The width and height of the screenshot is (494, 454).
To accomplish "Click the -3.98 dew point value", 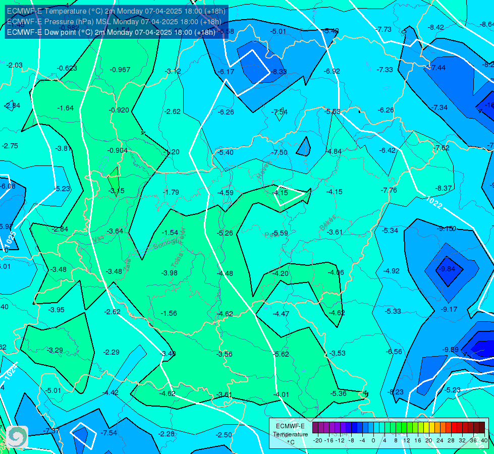I will pyautogui.click(x=169, y=273).
